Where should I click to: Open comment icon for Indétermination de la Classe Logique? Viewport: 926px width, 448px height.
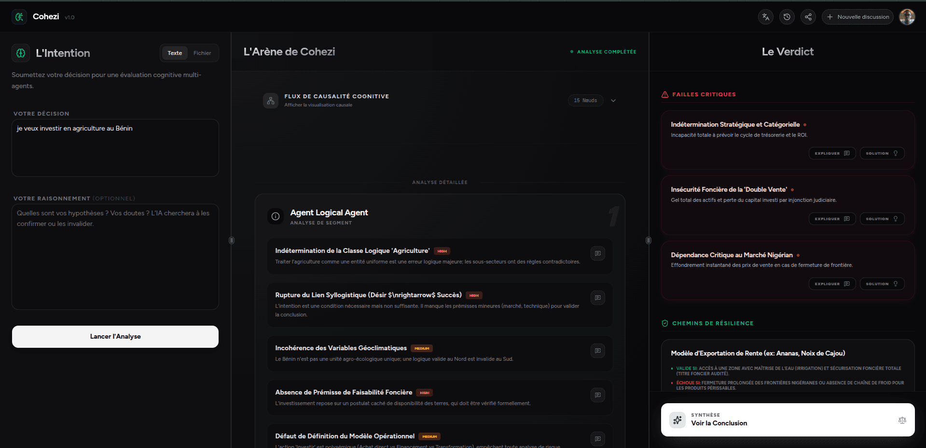point(597,253)
